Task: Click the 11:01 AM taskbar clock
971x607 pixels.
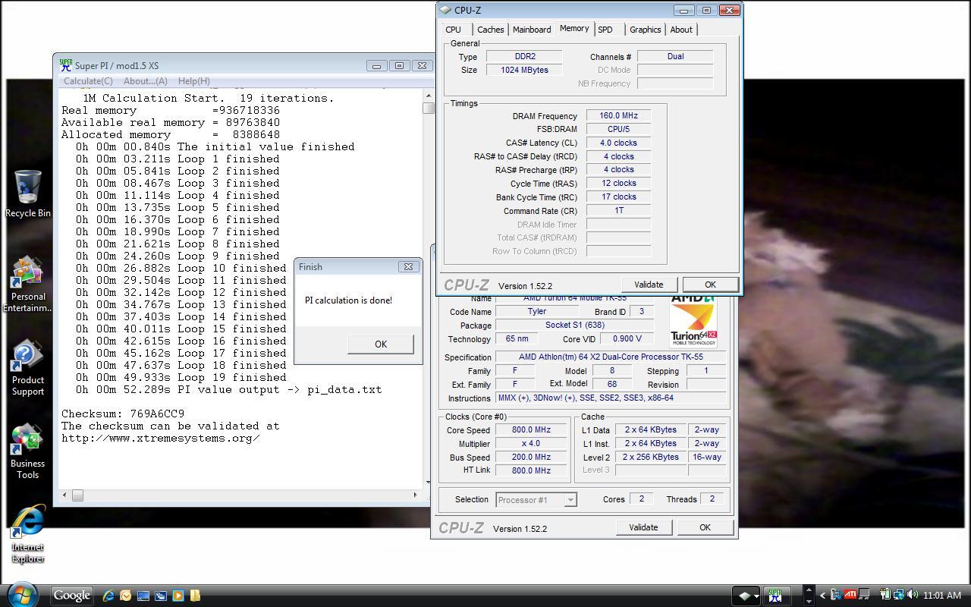Action: pos(942,596)
